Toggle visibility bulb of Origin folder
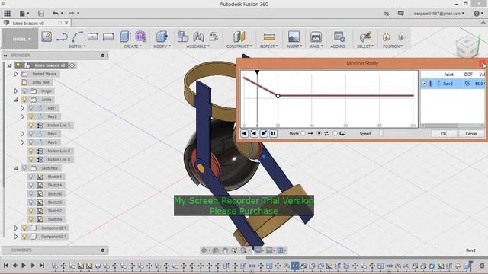Screen dimensions: 488x274 click(x=24, y=91)
